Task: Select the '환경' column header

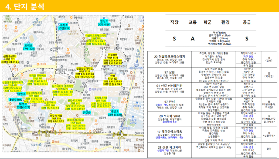Action: click(x=225, y=22)
